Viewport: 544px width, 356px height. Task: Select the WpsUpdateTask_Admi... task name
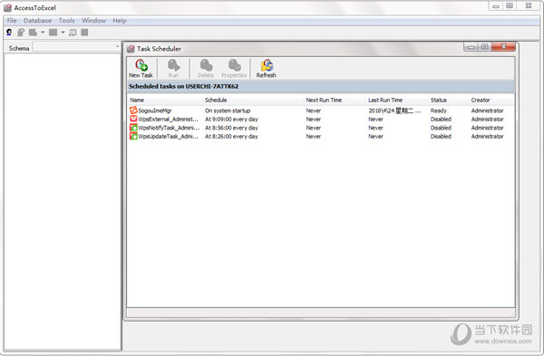(x=169, y=137)
